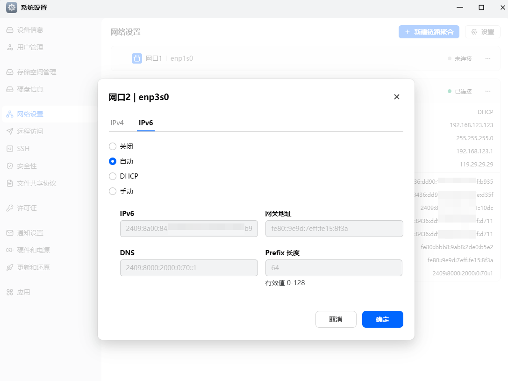Open more options dots beside 已连接
508x381 pixels.
click(x=487, y=91)
